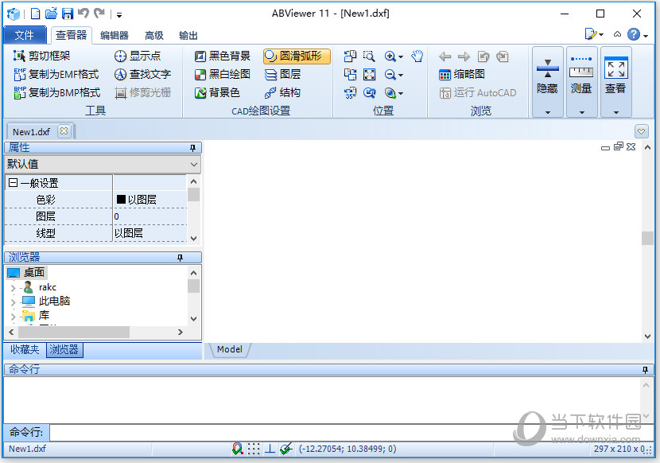This screenshot has height=463, width=660.
Task: Toggle the grid dots in status bar
Action: [254, 449]
